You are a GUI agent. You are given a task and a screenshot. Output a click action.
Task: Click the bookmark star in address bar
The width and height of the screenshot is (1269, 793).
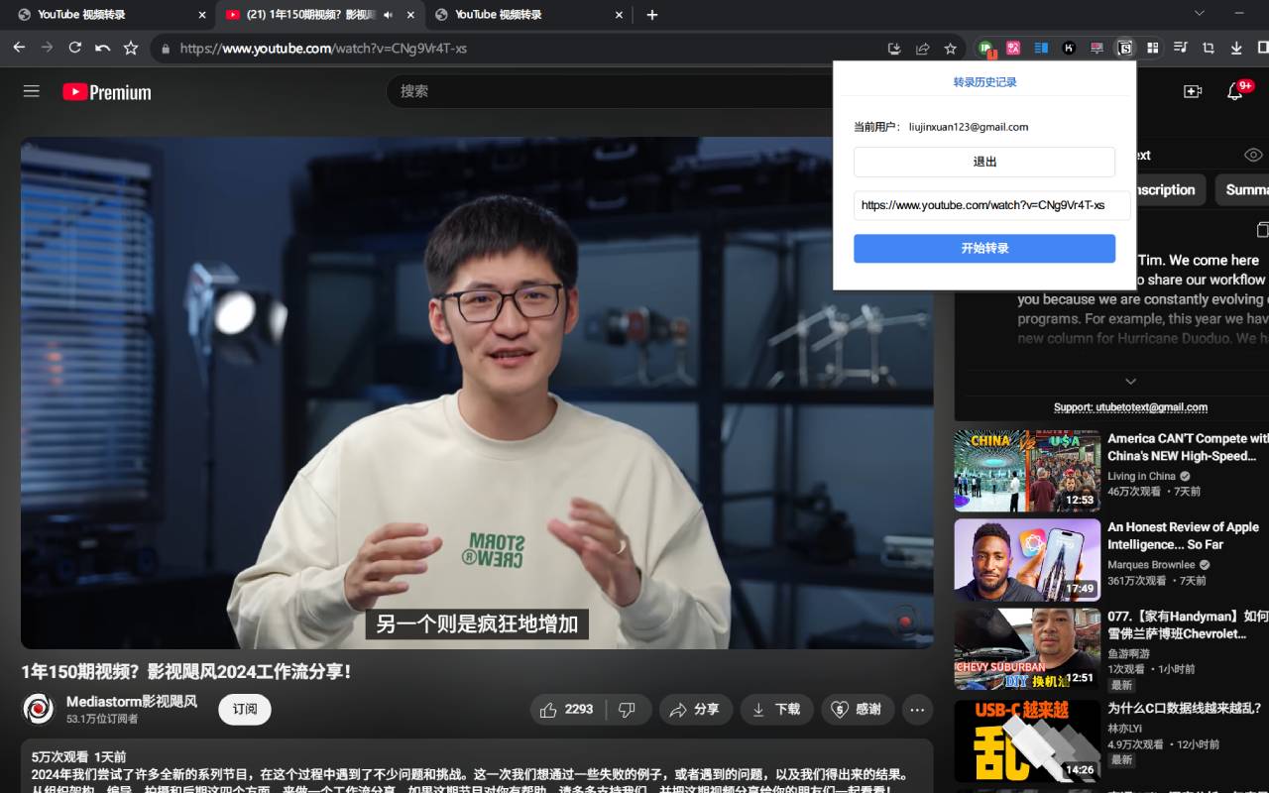click(x=950, y=47)
